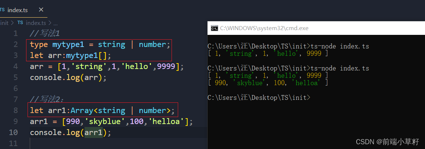Viewport: 425px width, 149px height.
Task: Click line number 10 in the gutter
Action: [x=13, y=132]
